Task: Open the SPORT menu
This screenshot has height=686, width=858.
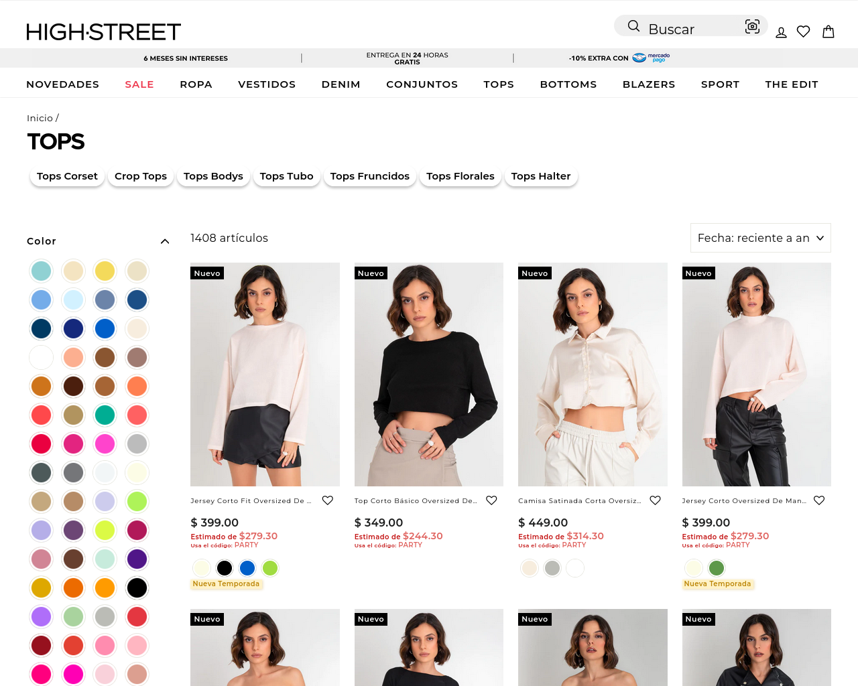Action: coord(720,84)
